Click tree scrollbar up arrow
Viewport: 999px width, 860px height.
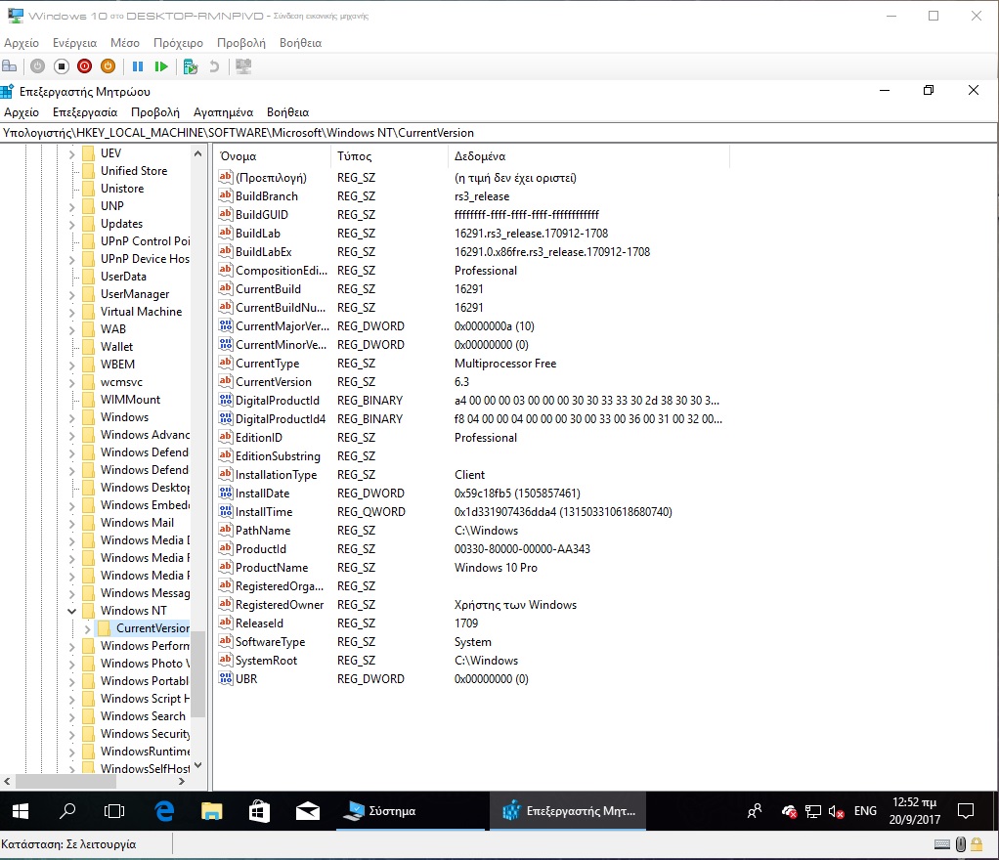(197, 153)
